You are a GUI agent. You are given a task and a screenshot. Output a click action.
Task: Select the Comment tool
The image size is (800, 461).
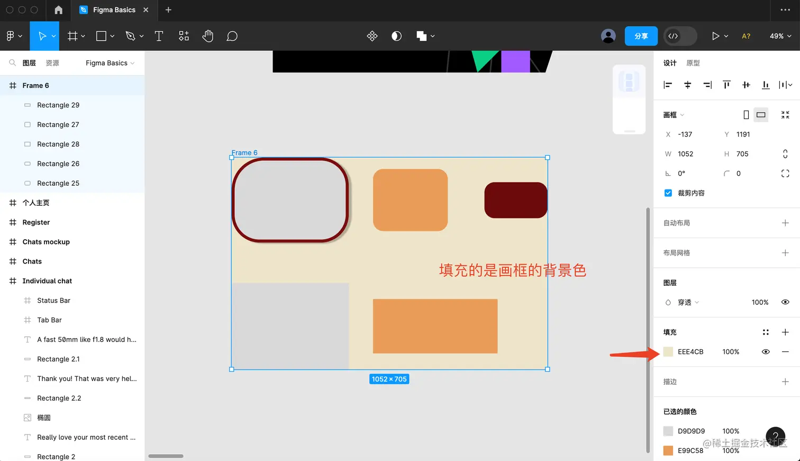tap(232, 36)
